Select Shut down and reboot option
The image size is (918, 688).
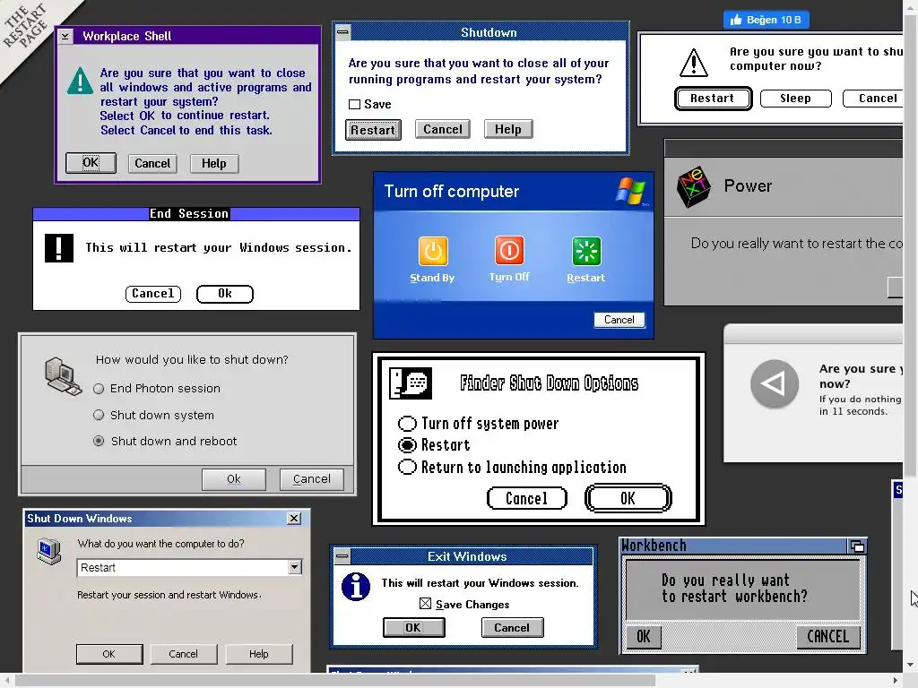pyautogui.click(x=99, y=441)
